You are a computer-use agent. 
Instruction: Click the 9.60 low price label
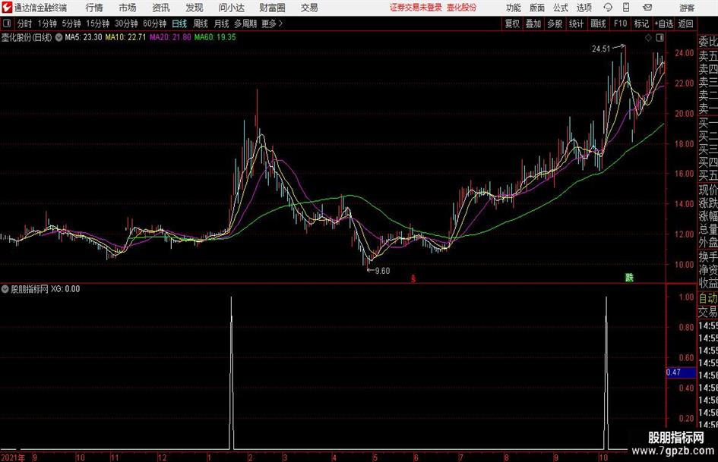[382, 271]
